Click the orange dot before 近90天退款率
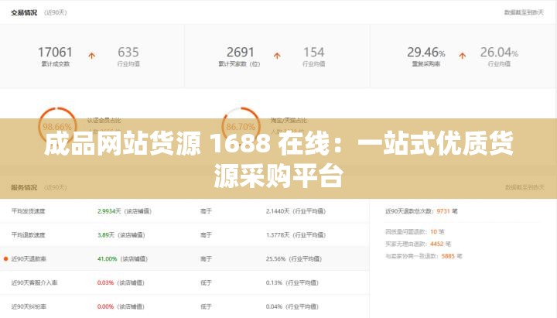 point(5,258)
